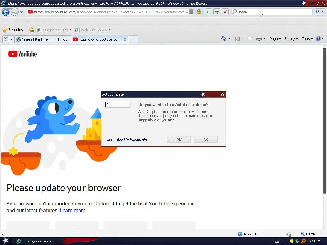Click the yellow security shield tray icon

coord(292,241)
